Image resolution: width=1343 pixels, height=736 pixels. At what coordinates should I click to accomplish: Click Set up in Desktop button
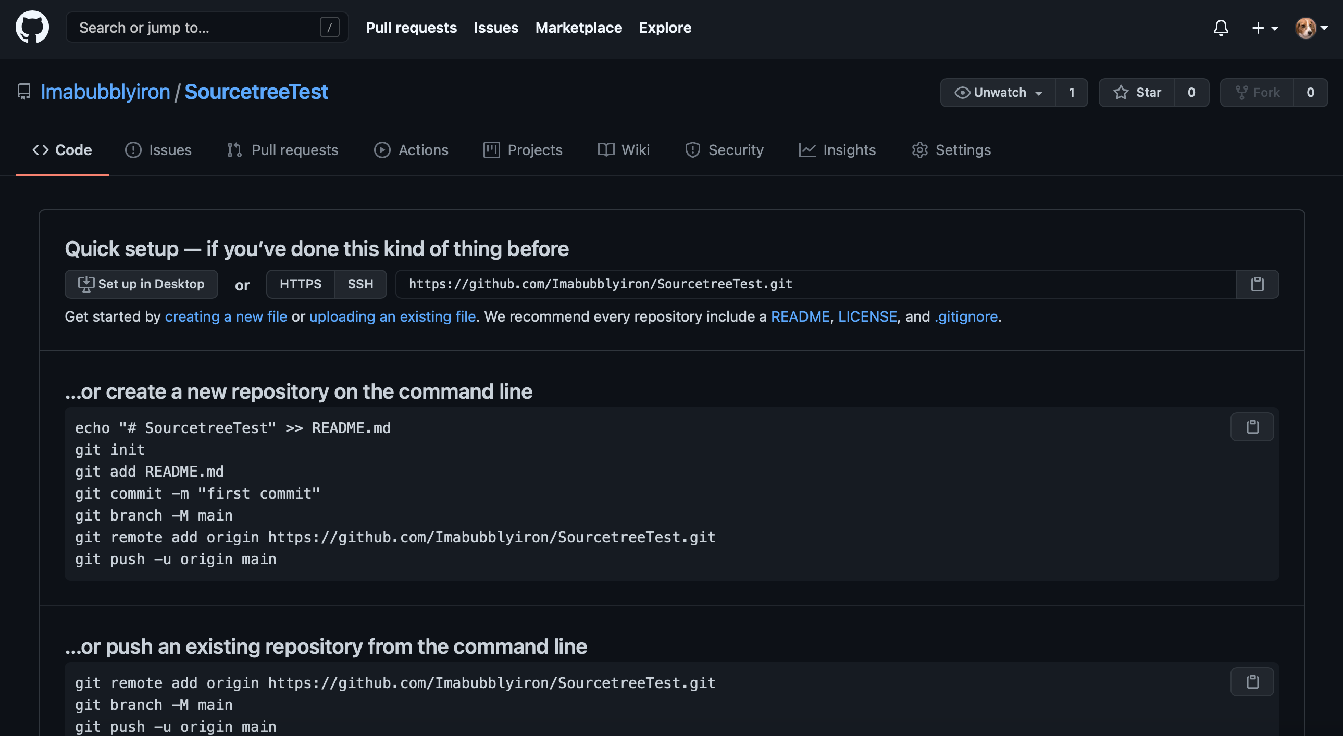tap(141, 284)
